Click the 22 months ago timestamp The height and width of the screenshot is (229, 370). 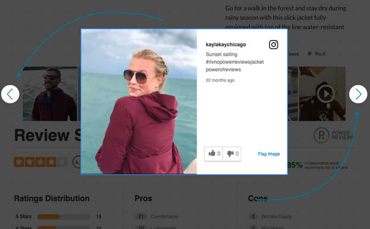[x=220, y=80]
